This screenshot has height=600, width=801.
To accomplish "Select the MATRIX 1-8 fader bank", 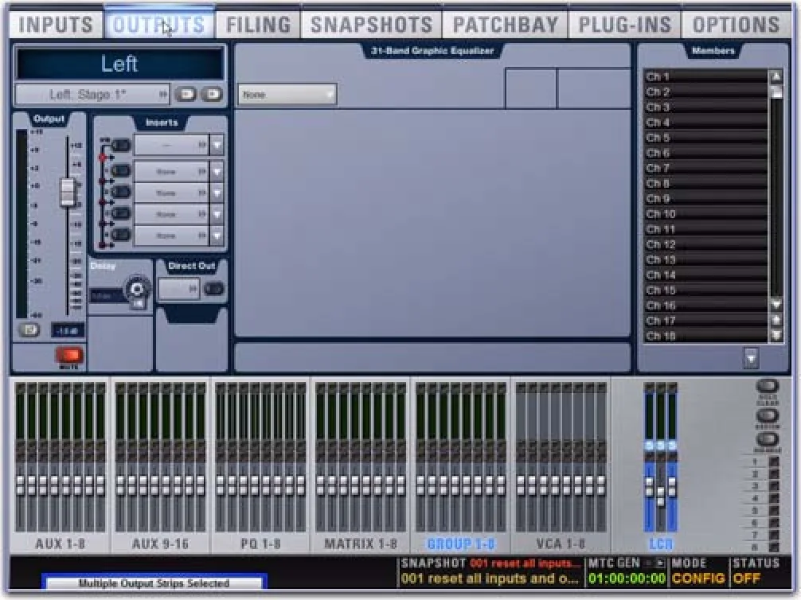I will pyautogui.click(x=361, y=544).
